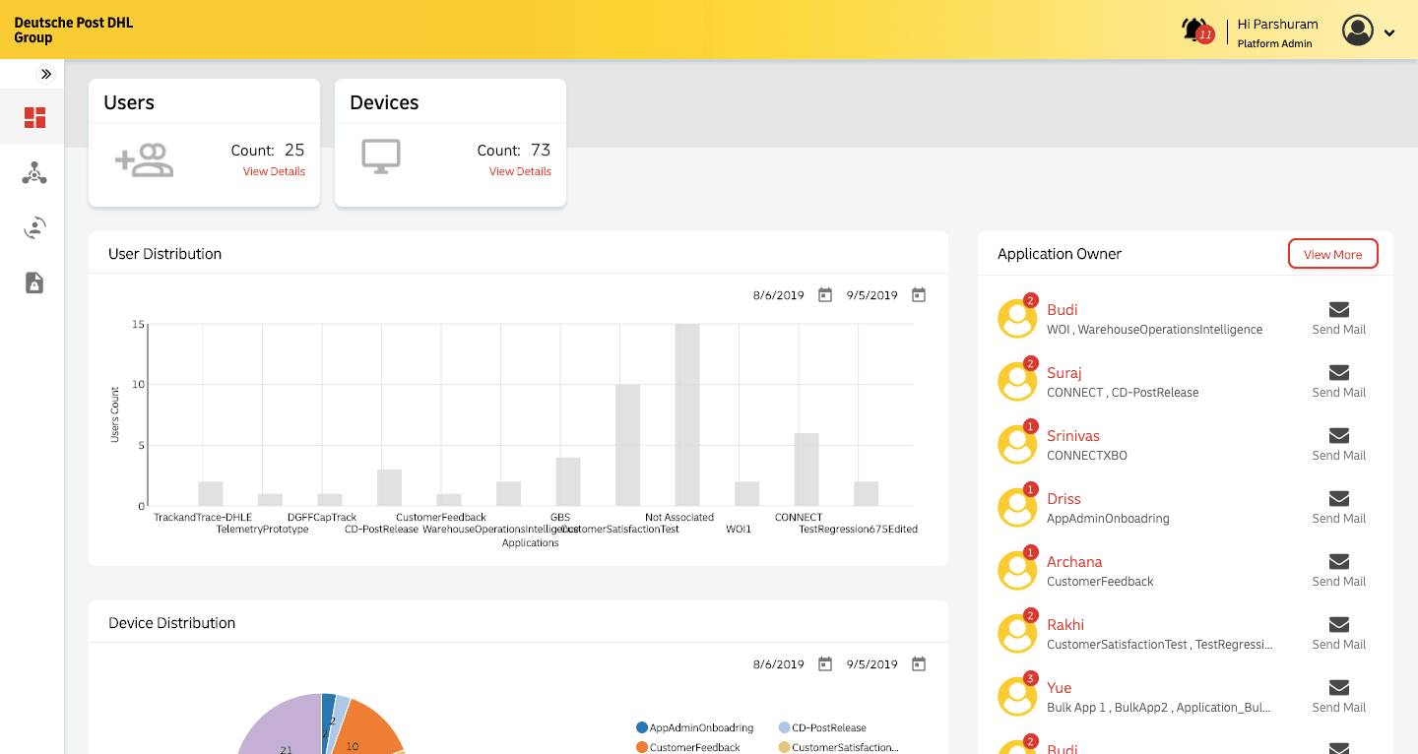The image size is (1418, 754).
Task: Click the Deutsche Post DHL Group logo text
Action: pyautogui.click(x=73, y=30)
